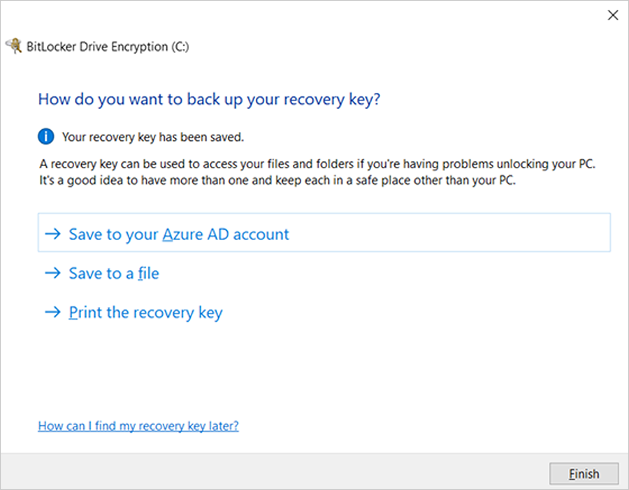Click How can I find my recovery key later
629x490 pixels.
(138, 426)
